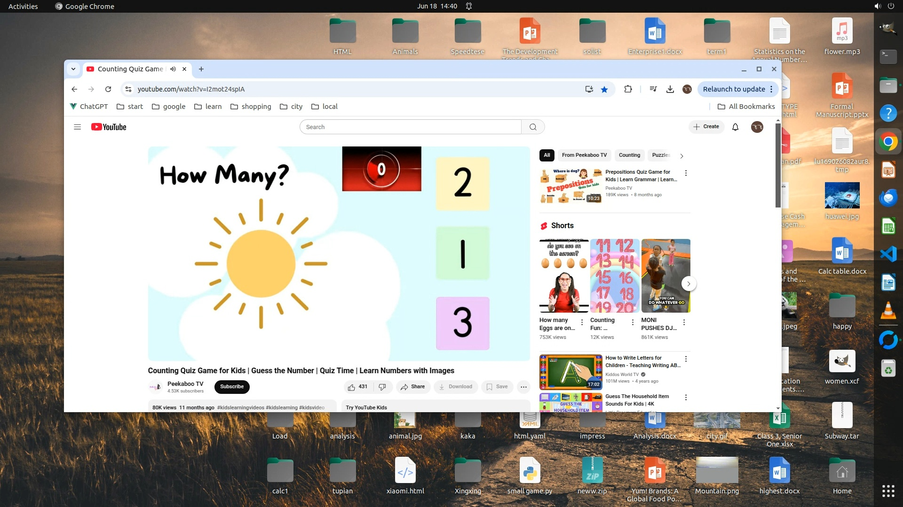Image resolution: width=903 pixels, height=507 pixels.
Task: Expand the tab search dropdown arrow
Action: [x=73, y=69]
